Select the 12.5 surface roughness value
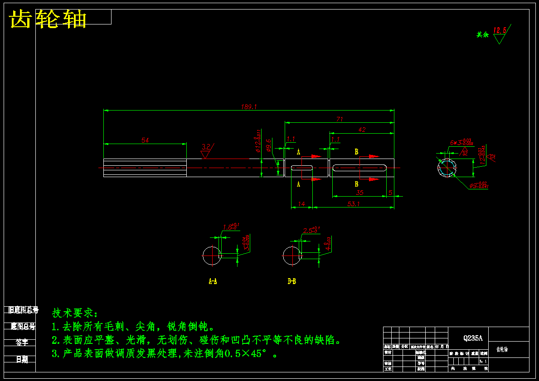The image size is (539, 381). click(x=500, y=30)
